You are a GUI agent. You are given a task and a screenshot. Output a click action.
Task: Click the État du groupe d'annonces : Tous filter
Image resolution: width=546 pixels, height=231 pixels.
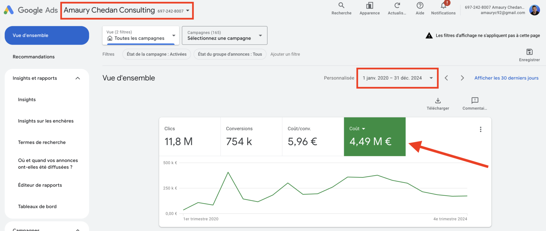coord(230,54)
